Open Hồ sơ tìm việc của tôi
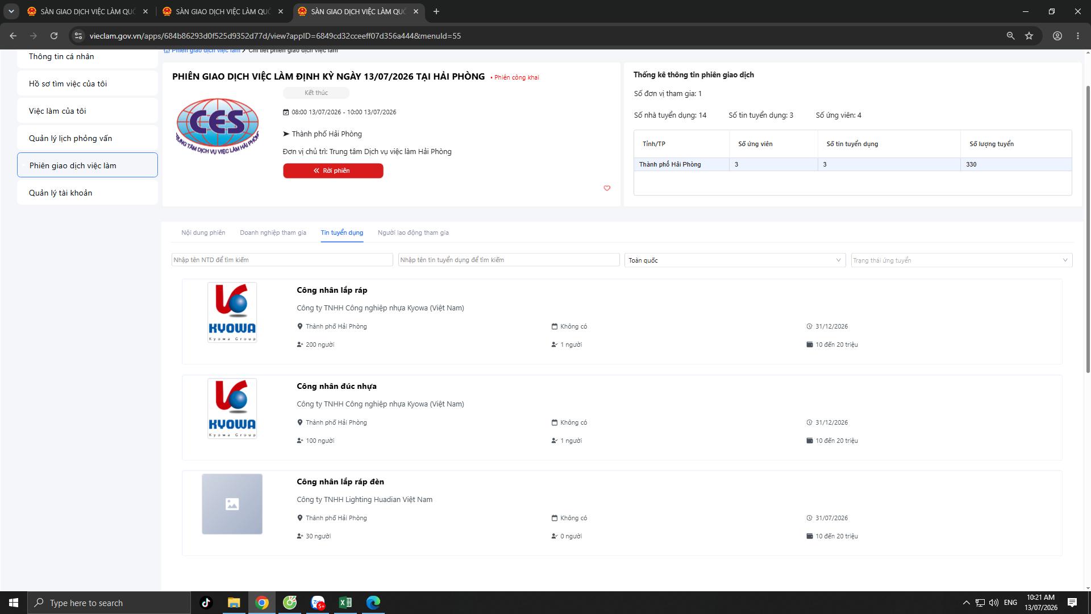Screen dimensions: 1091x614 point(88,84)
